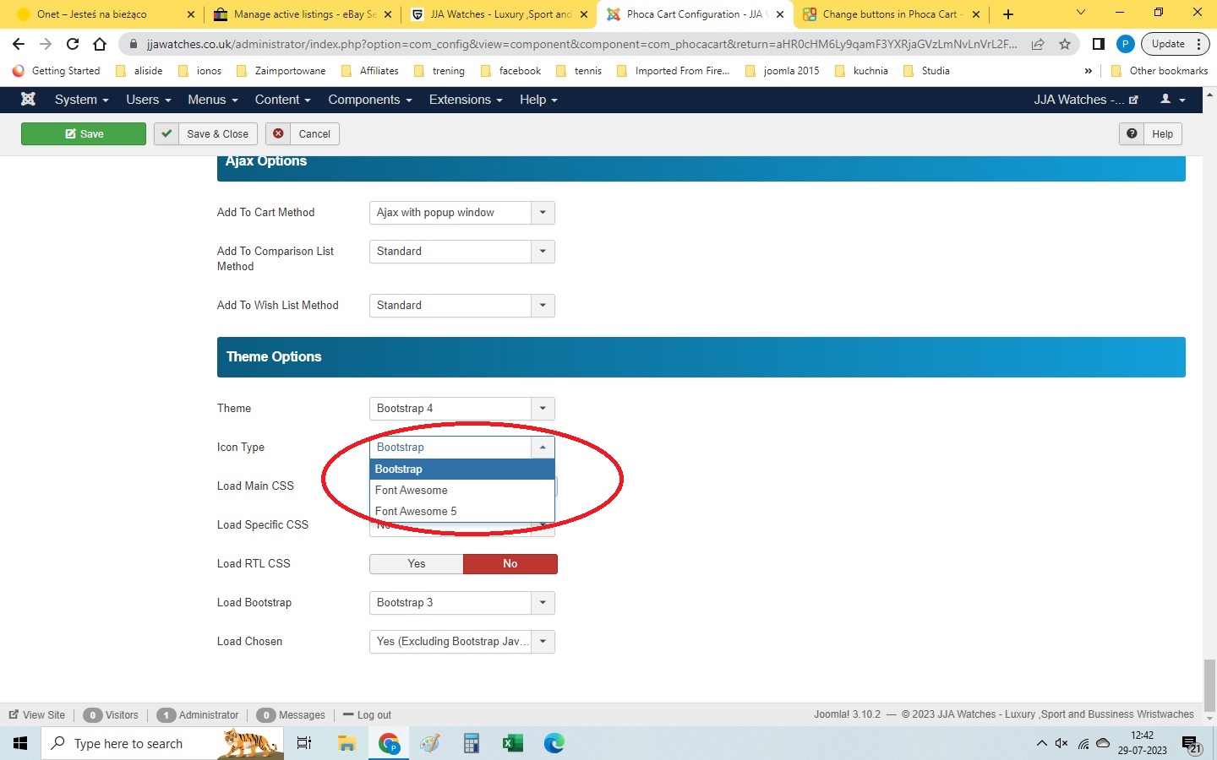Open the Menus menu
This screenshot has width=1217, height=760.
[213, 100]
